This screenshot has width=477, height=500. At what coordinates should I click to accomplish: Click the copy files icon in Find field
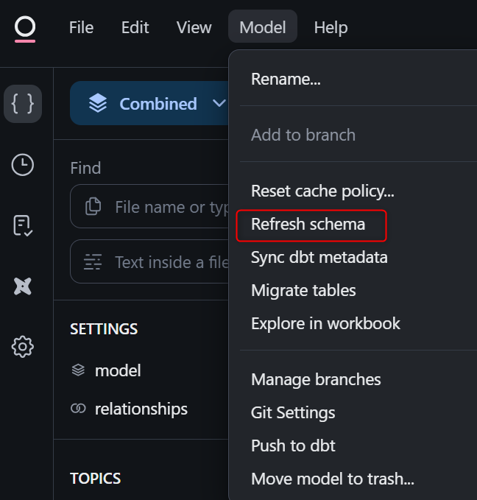[93, 207]
